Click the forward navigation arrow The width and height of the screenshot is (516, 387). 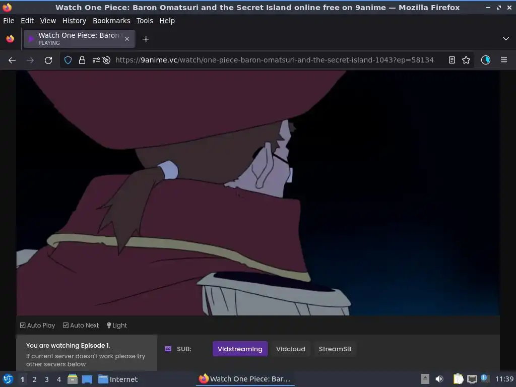point(30,60)
